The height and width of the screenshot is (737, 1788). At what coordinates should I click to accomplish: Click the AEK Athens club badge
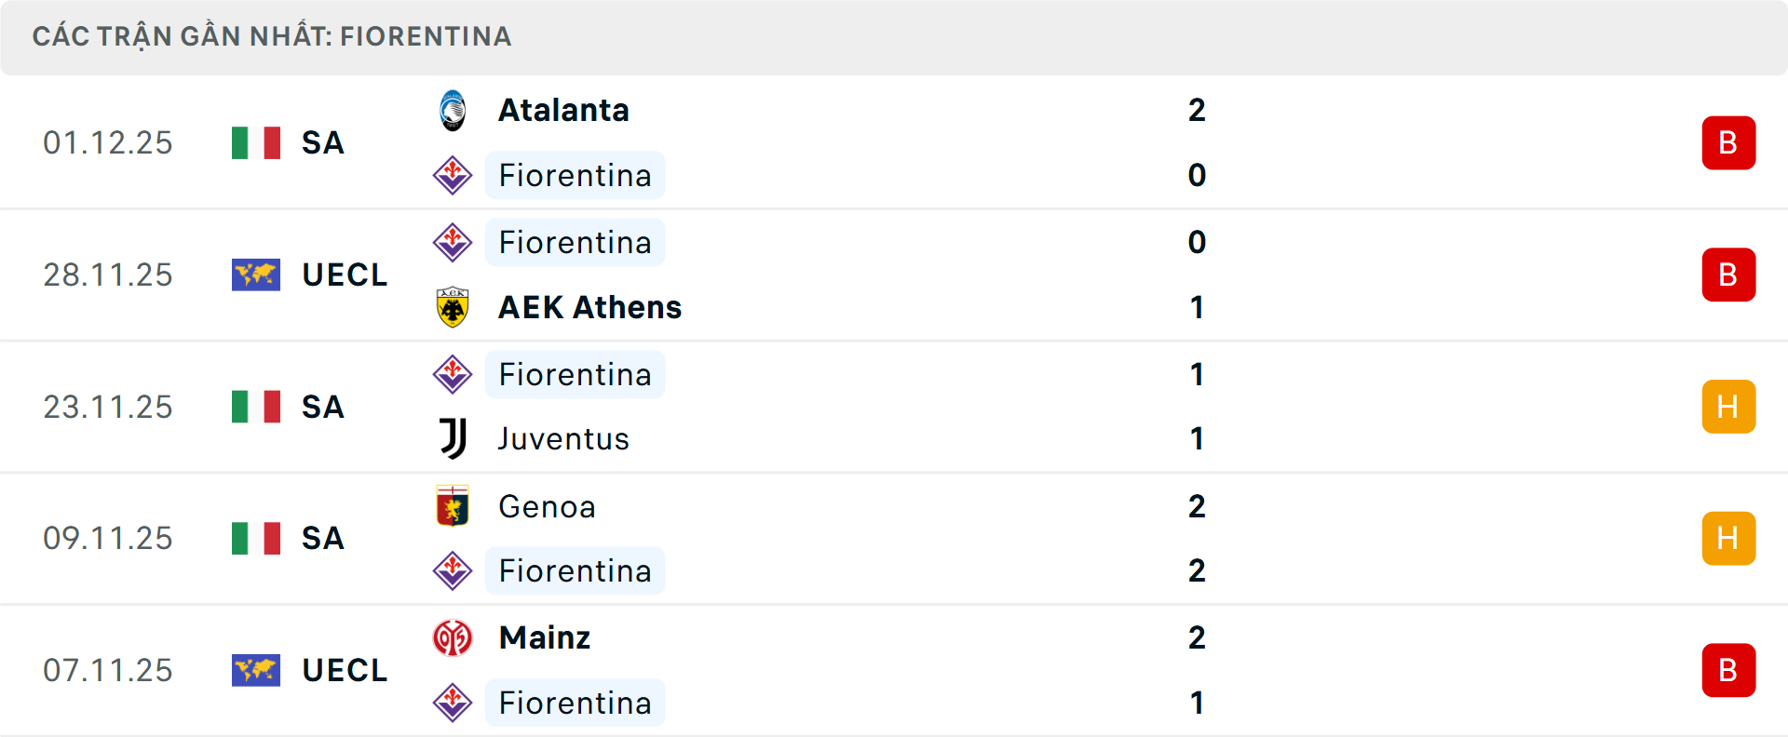point(454,307)
